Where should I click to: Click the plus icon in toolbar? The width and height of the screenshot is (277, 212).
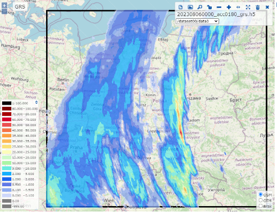click(229, 7)
